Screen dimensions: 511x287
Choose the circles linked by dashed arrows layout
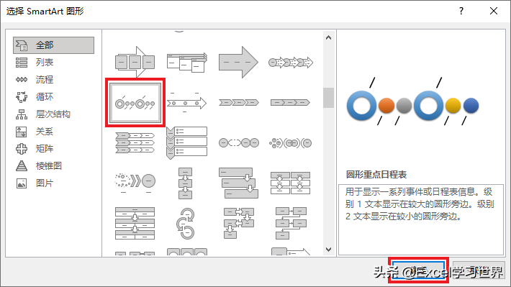pos(290,63)
